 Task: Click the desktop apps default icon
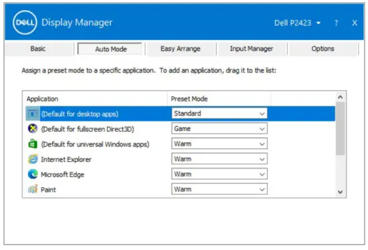click(x=33, y=114)
